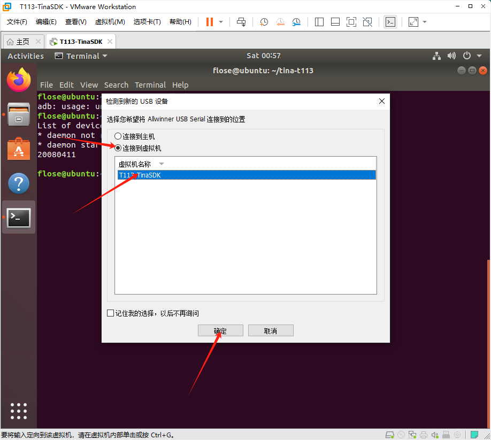Check 记住我的选择，以后不再询问 checkbox
The image size is (491, 440).
coord(111,313)
